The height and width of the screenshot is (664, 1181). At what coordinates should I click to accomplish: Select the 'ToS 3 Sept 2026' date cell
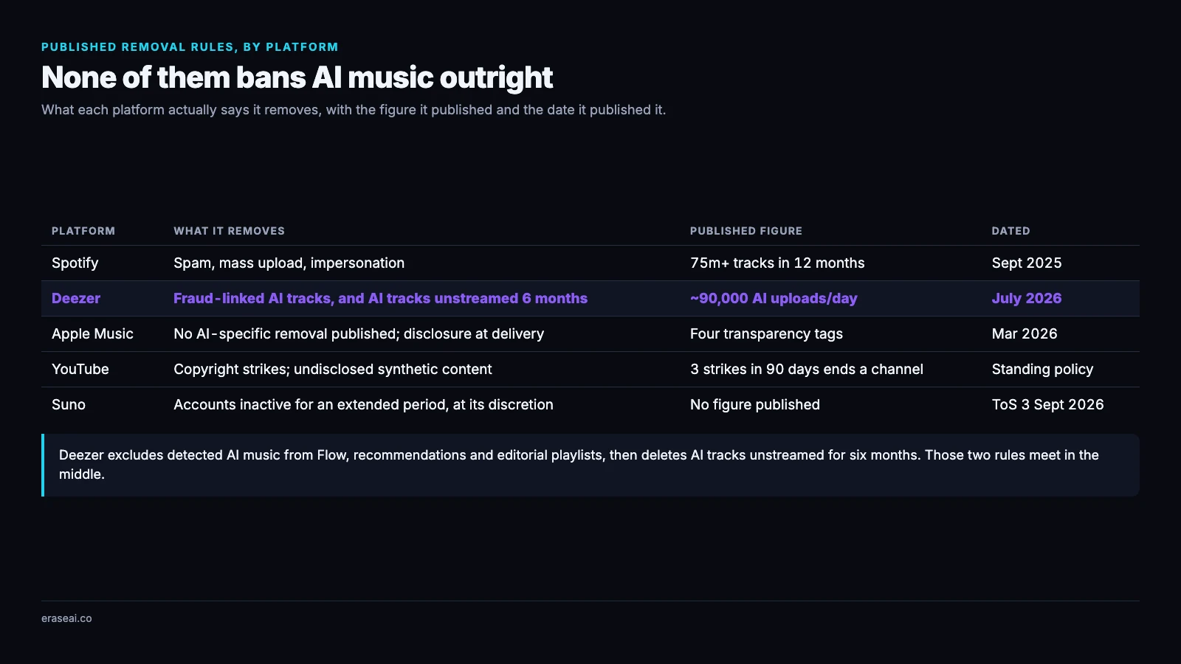(x=1048, y=404)
